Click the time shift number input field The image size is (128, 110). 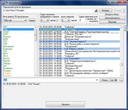pos(82,20)
